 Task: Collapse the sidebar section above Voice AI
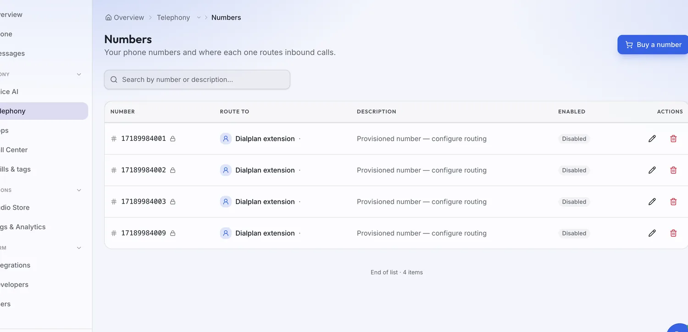point(79,74)
